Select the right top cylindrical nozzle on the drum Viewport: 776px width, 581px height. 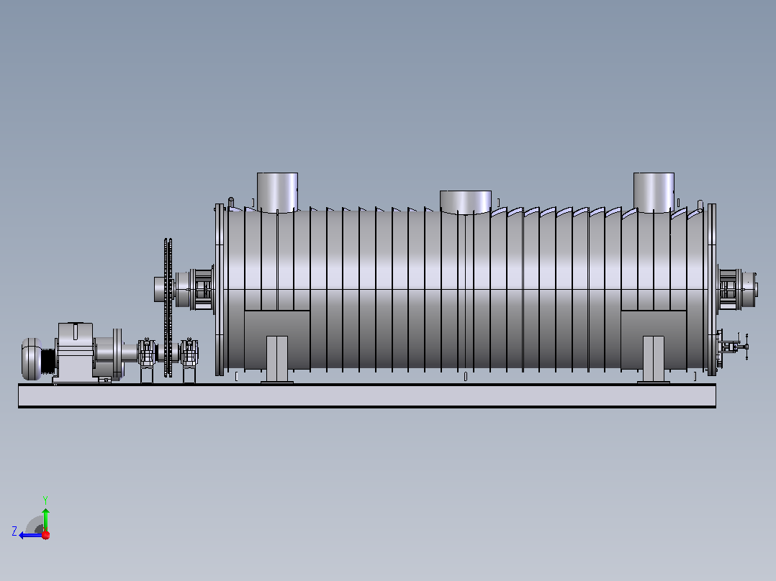click(654, 192)
